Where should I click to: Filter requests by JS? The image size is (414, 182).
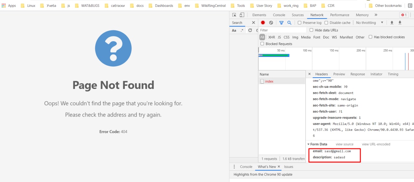click(x=279, y=37)
